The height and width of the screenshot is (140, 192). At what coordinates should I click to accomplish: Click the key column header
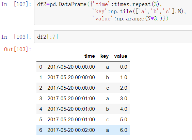pyautogui.click(x=105, y=56)
